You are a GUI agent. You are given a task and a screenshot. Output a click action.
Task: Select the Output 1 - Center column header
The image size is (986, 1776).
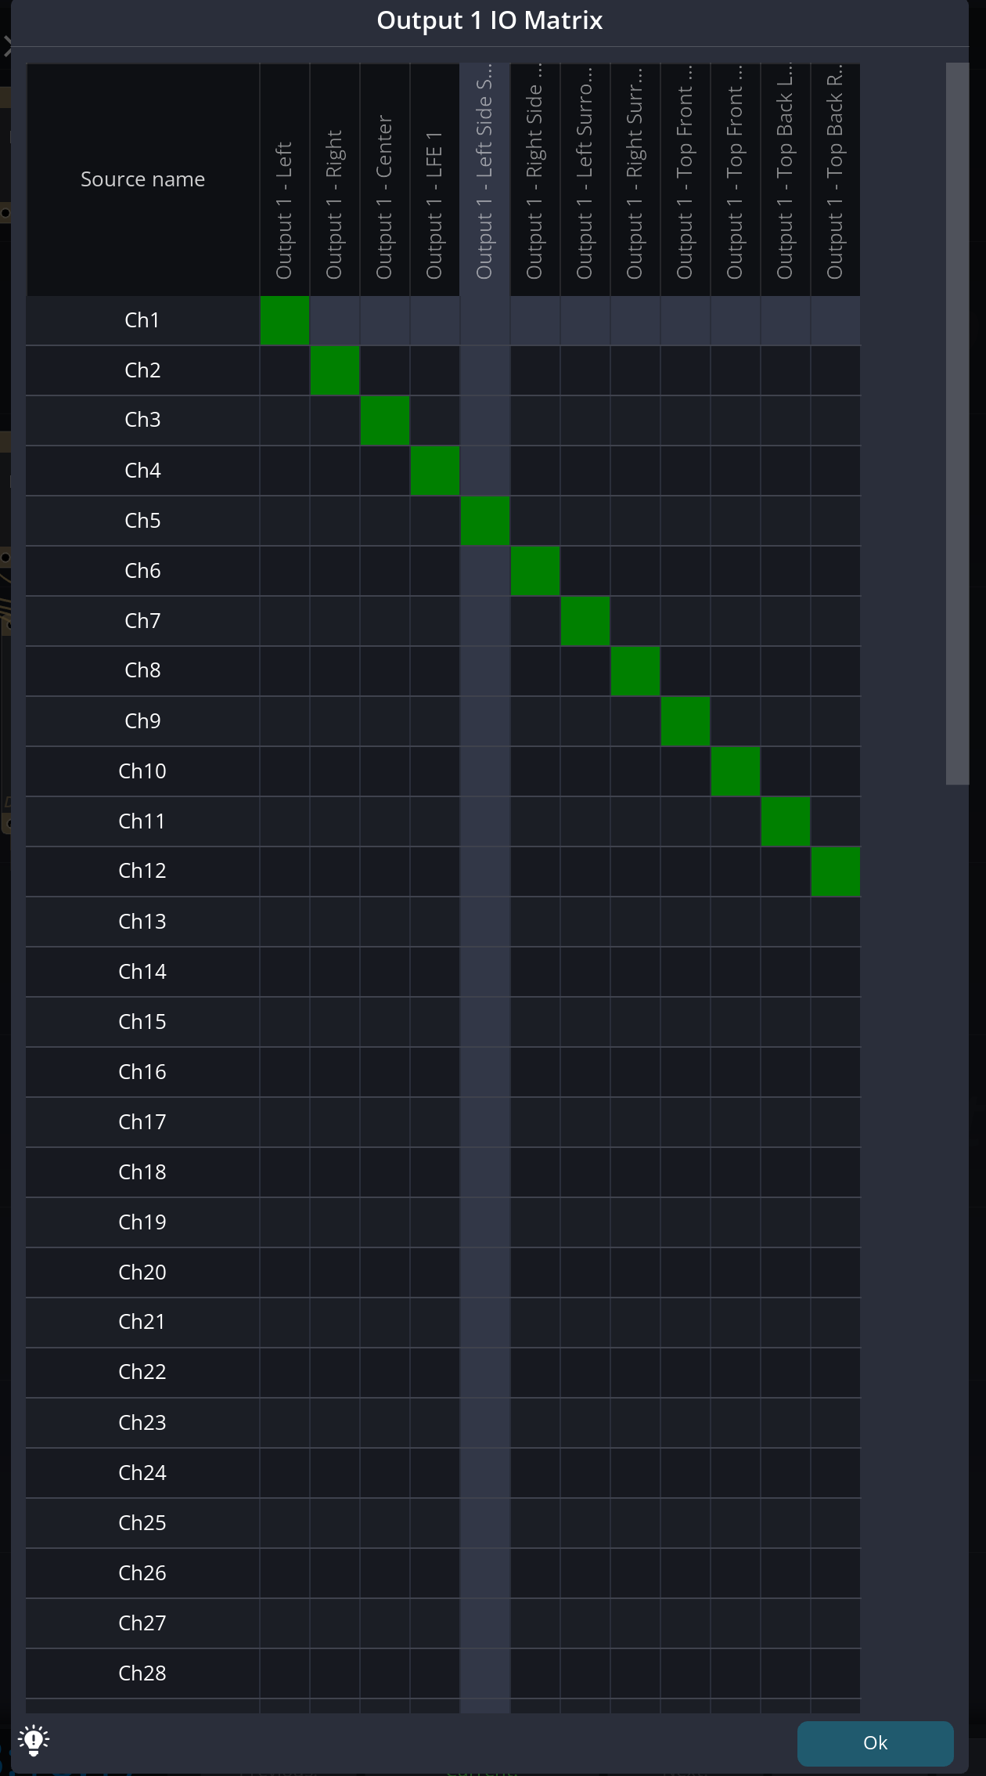point(385,180)
